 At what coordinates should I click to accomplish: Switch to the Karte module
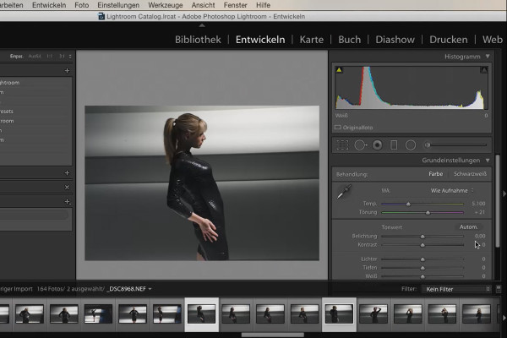click(311, 40)
